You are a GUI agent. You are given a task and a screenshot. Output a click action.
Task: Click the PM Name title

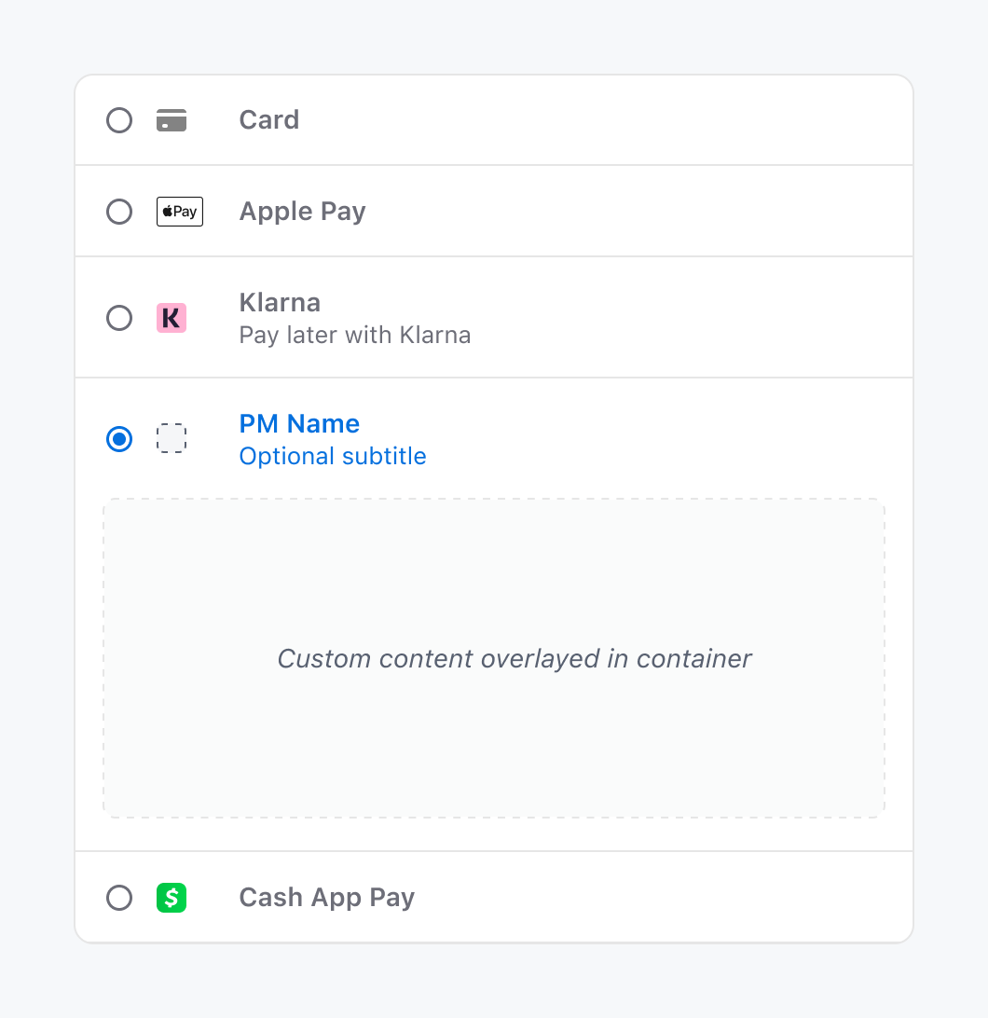pos(299,424)
